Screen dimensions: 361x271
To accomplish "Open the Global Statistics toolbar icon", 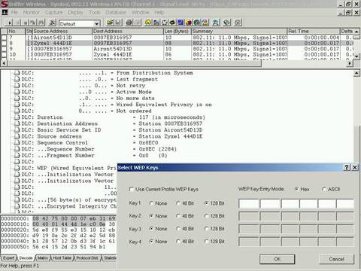I will point(197,23).
